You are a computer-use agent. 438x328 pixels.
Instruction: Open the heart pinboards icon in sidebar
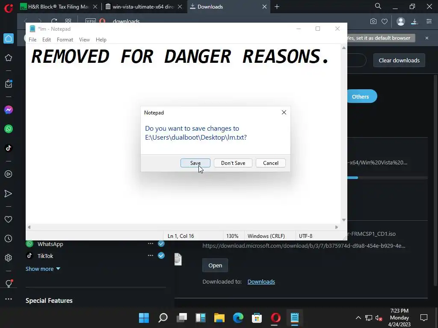pos(9,220)
